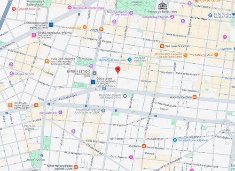Click the Bodega Aurrera Bolívar shopping icon
Viewport: 235px width, 171px height.
tap(175, 140)
